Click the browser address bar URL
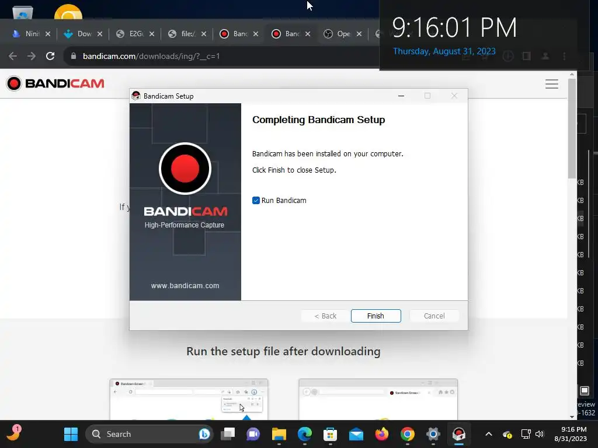Image resolution: width=598 pixels, height=448 pixels. (x=151, y=56)
